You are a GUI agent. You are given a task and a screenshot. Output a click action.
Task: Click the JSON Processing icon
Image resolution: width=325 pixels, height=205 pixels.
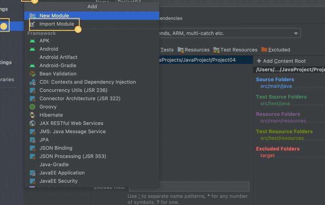coord(32,156)
